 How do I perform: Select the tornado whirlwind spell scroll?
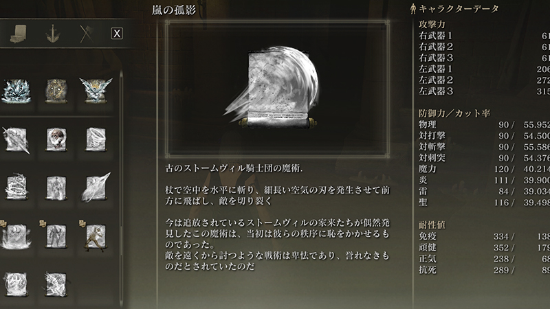click(96, 139)
